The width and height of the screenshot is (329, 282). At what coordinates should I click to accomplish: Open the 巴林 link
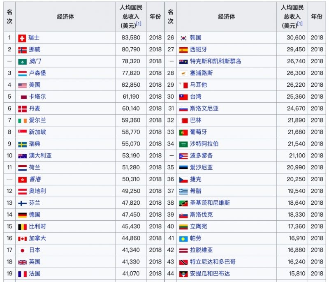click(196, 120)
